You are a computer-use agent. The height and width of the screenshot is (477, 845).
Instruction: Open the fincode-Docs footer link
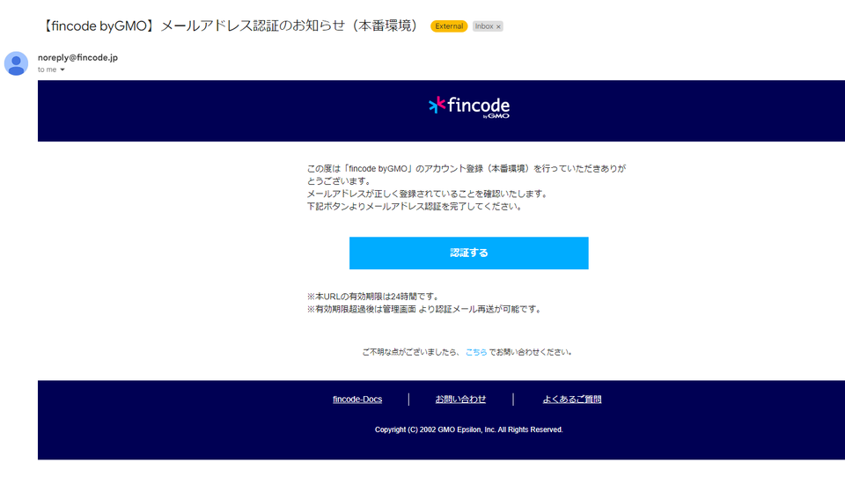357,400
